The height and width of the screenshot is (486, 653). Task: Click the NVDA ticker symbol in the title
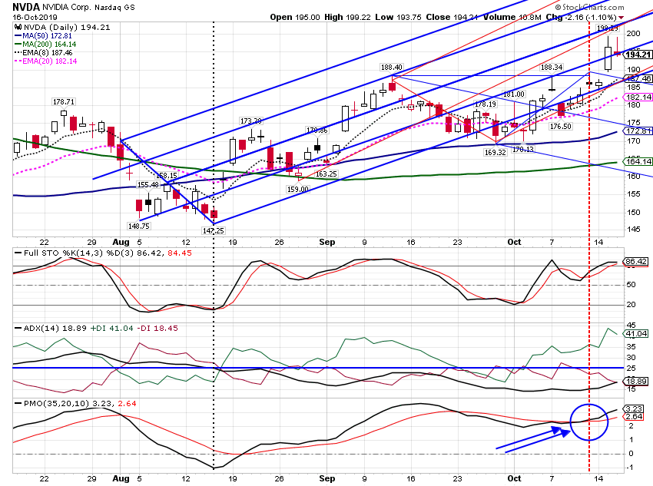[x=26, y=7]
